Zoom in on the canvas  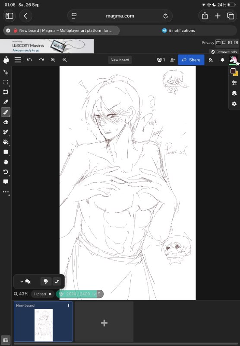pyautogui.click(x=53, y=60)
